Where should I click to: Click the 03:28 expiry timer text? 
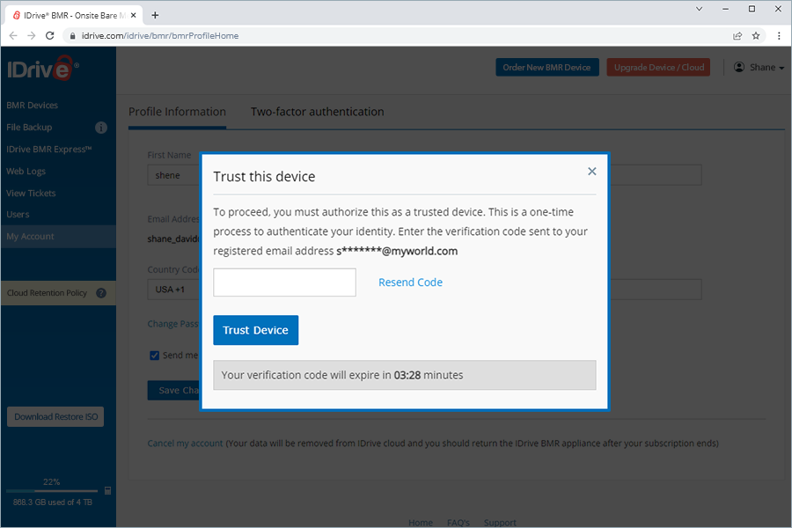[407, 375]
